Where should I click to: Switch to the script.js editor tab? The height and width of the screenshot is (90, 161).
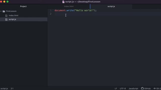coord(111,6)
